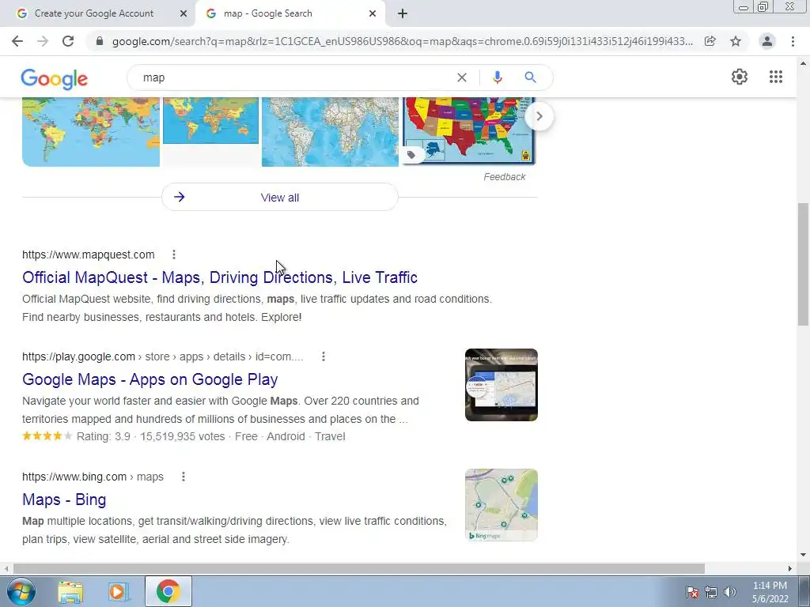Click the address bar URL
The width and height of the screenshot is (810, 607).
coord(402,41)
